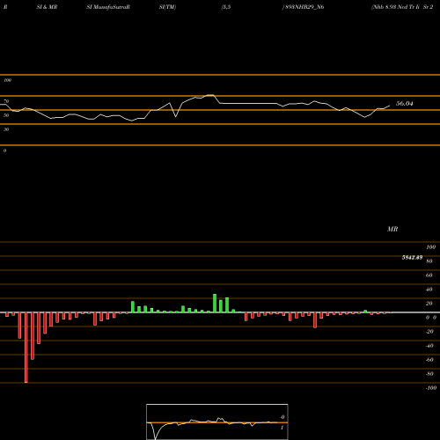This screenshot has height=440, width=440.
Task: Select the -60 label on MR axis
Action: [429, 360]
